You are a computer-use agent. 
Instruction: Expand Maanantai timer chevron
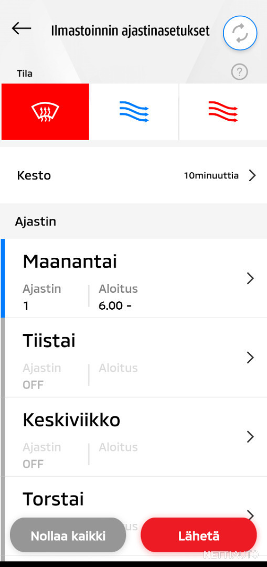click(250, 278)
